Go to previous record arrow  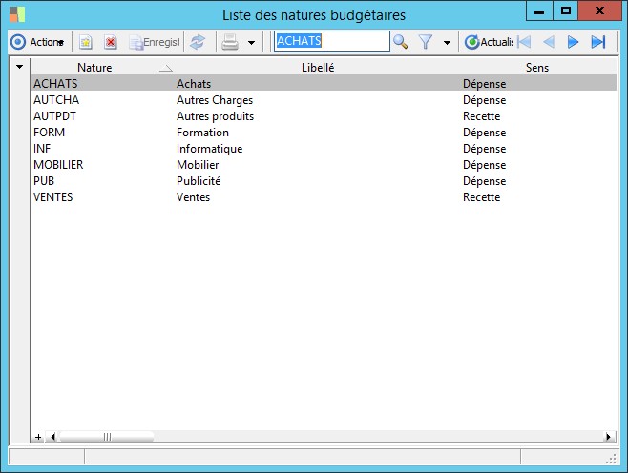(x=549, y=42)
